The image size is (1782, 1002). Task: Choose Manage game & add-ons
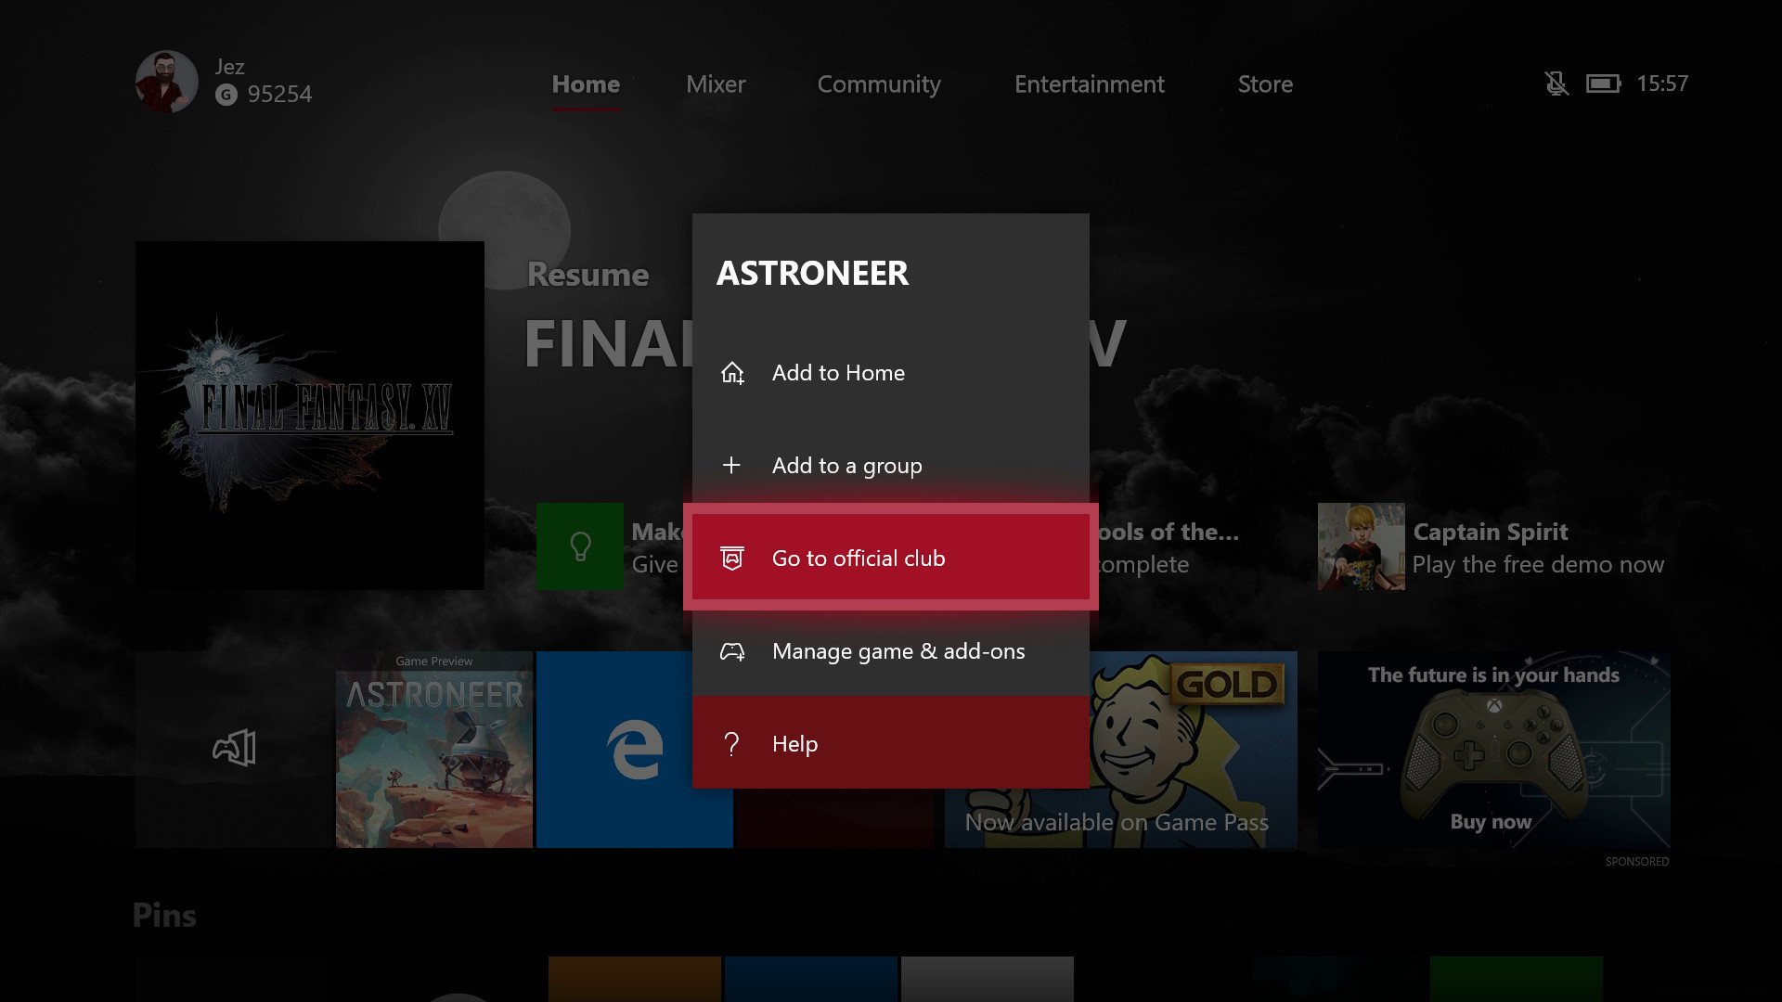coord(891,651)
